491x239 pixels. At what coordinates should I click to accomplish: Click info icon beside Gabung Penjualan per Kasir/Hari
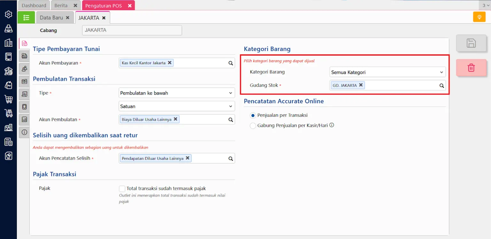tap(332, 125)
